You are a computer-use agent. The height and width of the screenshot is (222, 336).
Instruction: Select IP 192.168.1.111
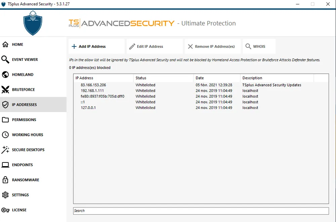[x=92, y=90]
